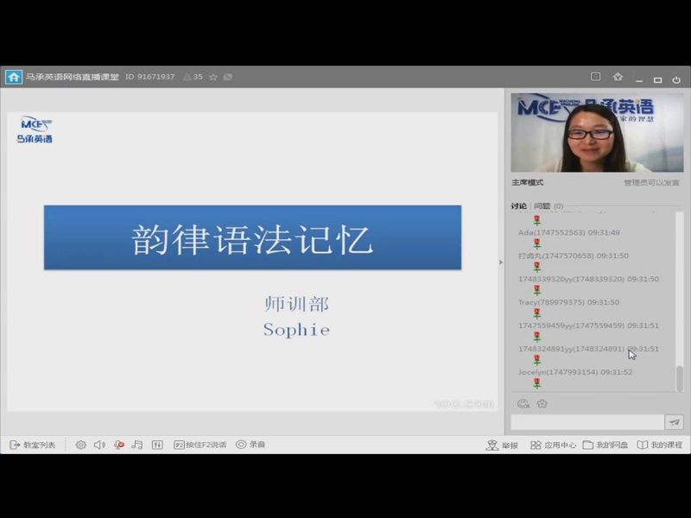
Task: Switch to the 问题 tab
Action: 542,206
